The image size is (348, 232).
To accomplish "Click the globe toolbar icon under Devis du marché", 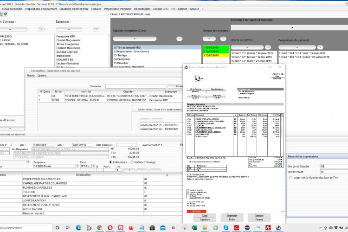I will (x=5, y=14).
